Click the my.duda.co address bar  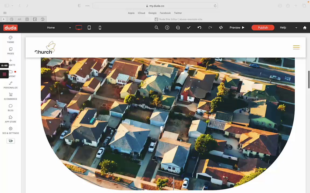coord(155,6)
